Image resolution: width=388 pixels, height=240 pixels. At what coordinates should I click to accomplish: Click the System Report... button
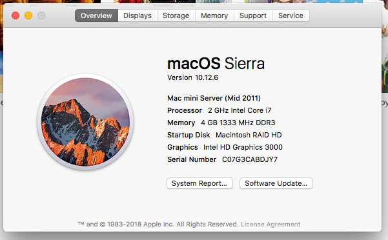tap(199, 183)
